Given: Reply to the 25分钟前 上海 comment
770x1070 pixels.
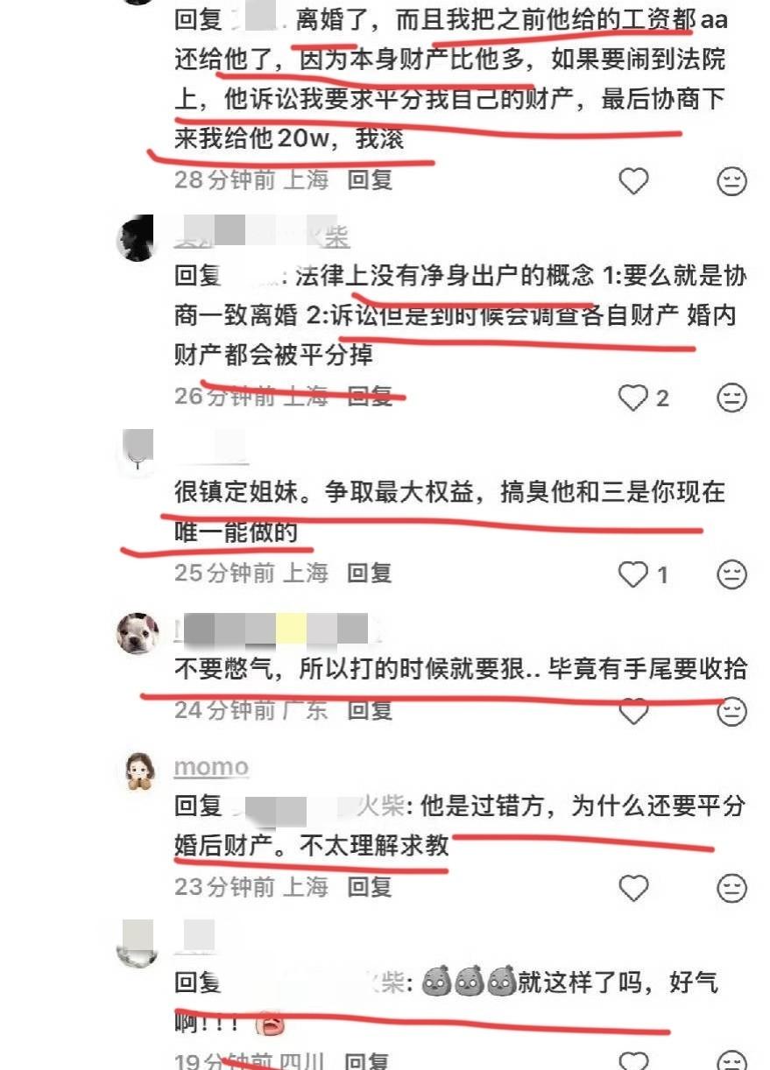Looking at the screenshot, I should (369, 574).
